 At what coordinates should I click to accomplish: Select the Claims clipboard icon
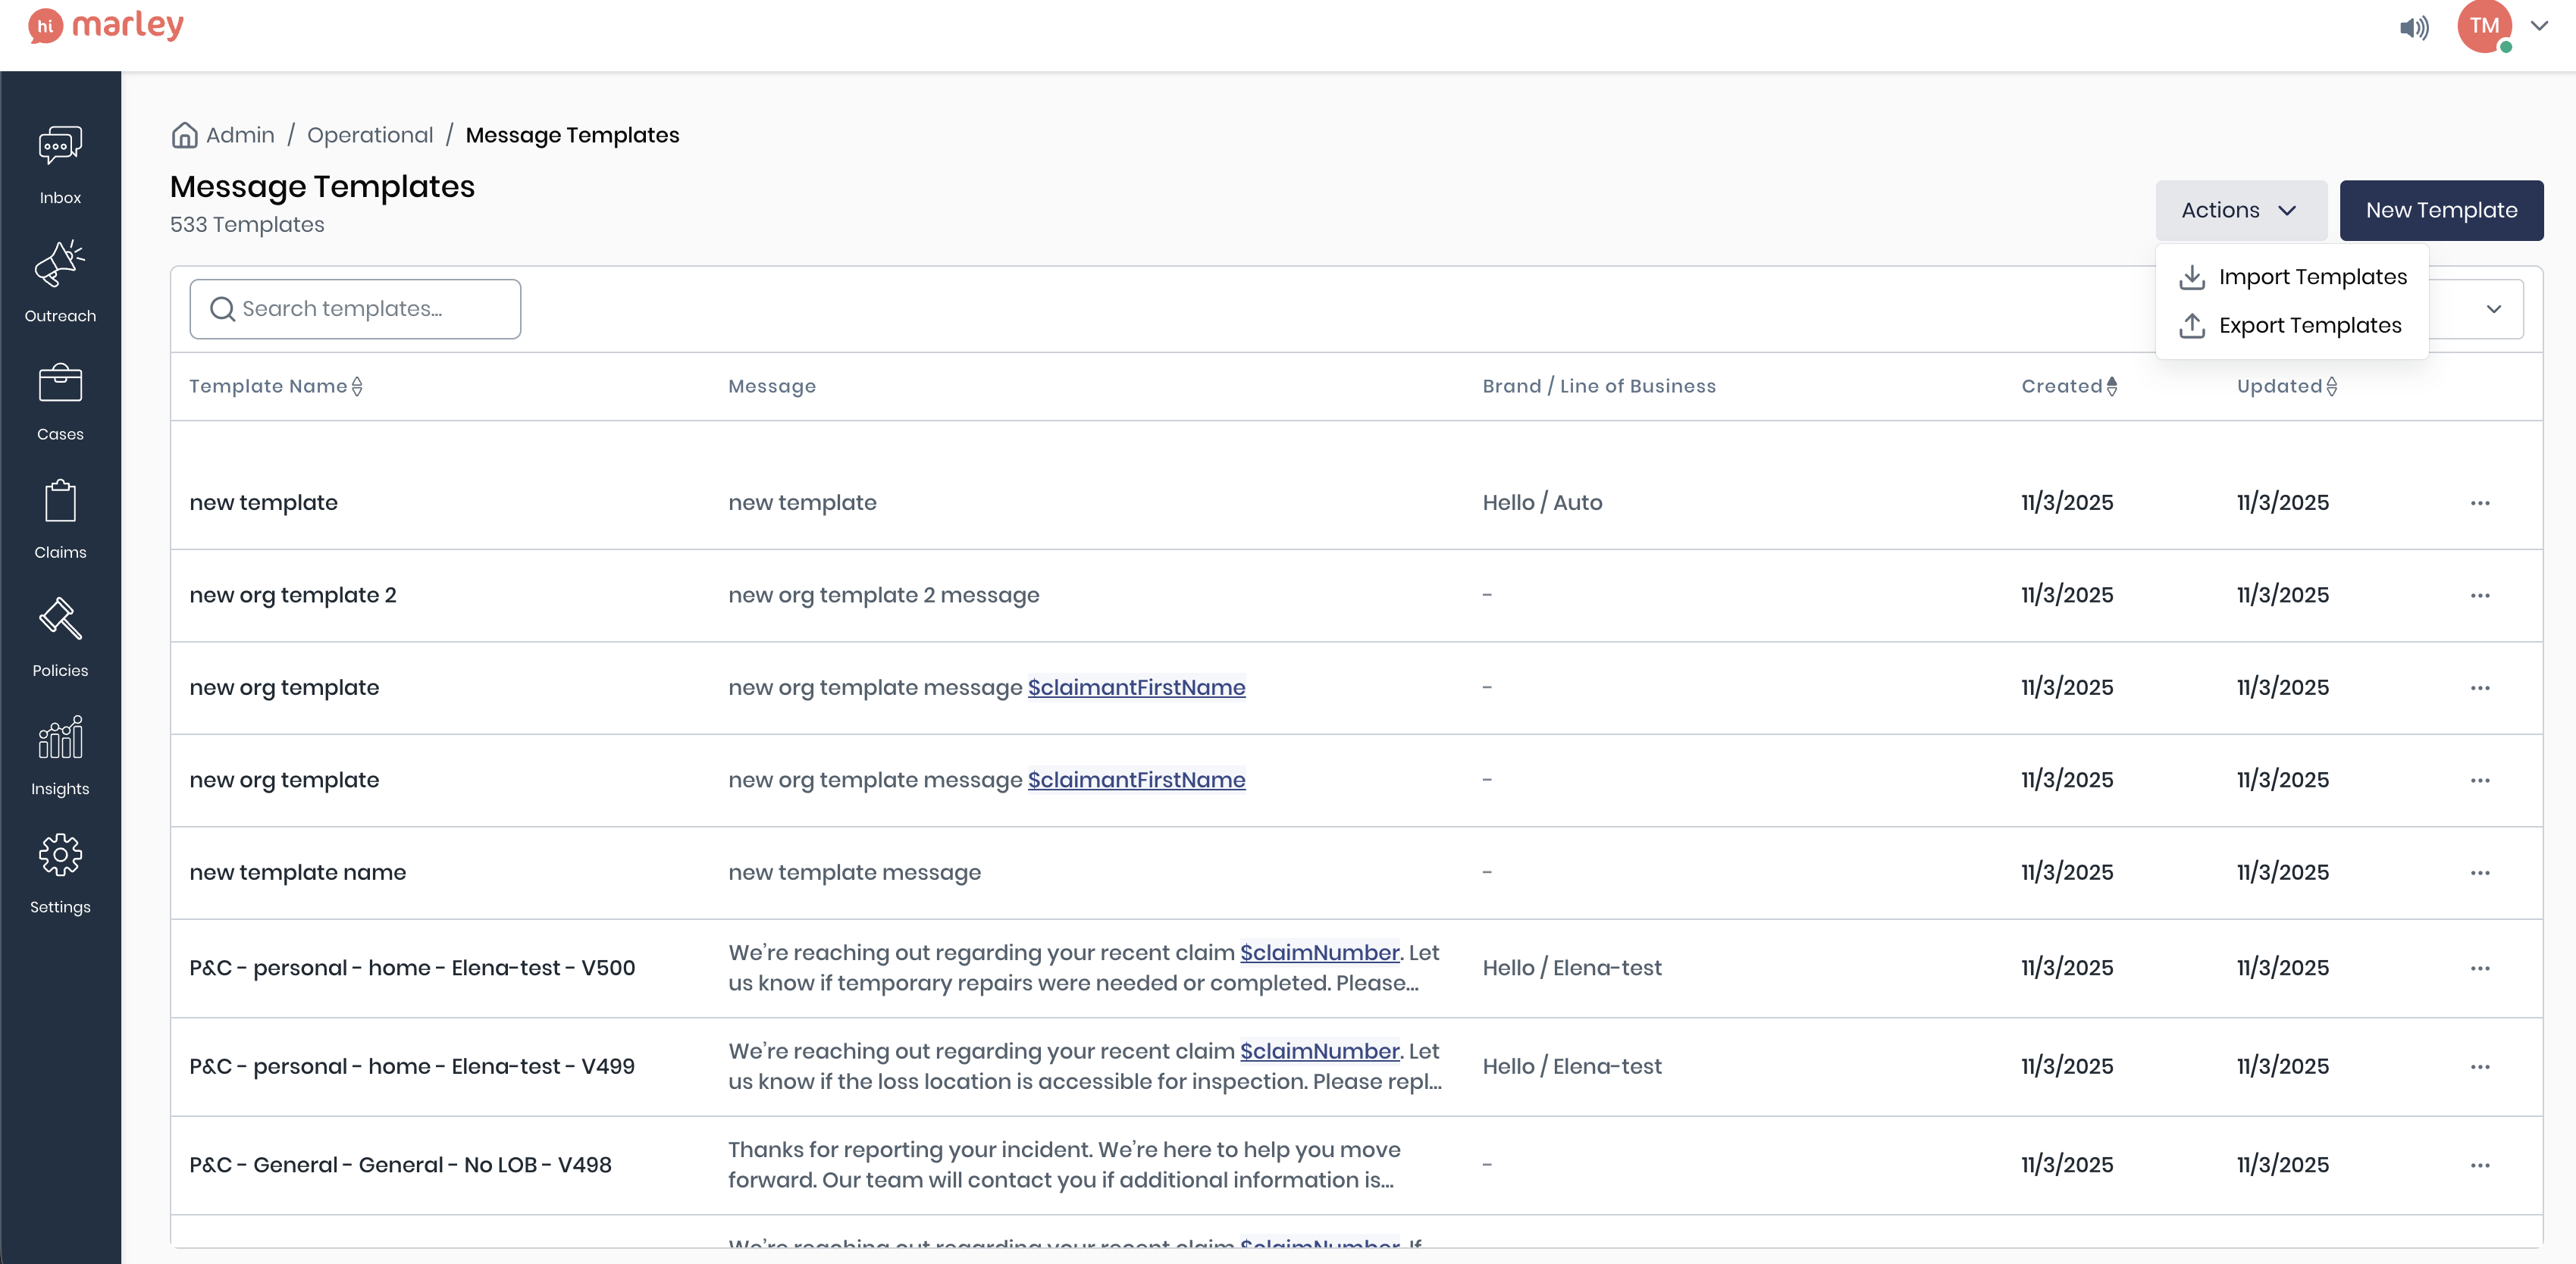pyautogui.click(x=60, y=501)
